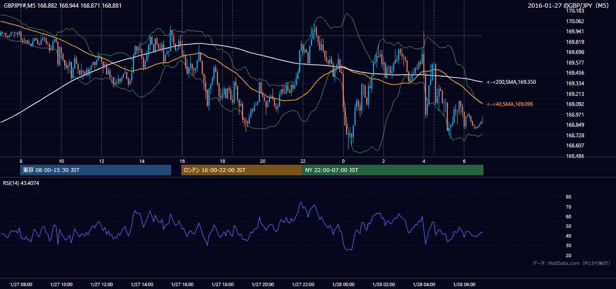Click the 1/27 22:00 date axis label
The width and height of the screenshot is (616, 289).
[303, 285]
